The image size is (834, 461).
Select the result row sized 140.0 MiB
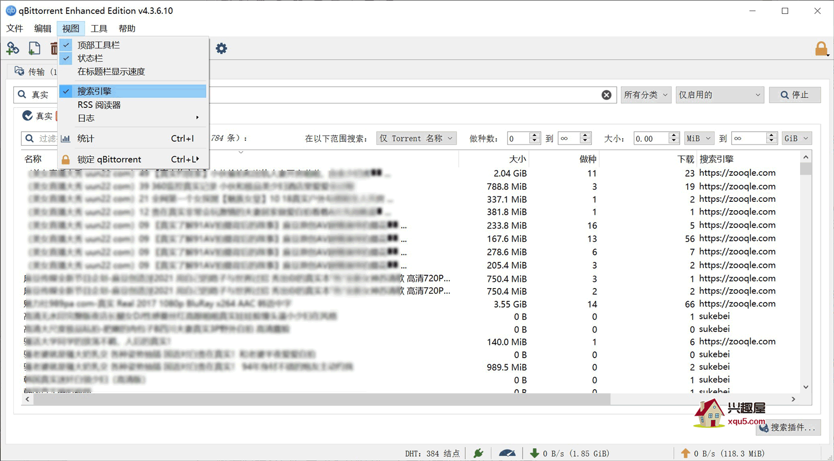click(411, 342)
